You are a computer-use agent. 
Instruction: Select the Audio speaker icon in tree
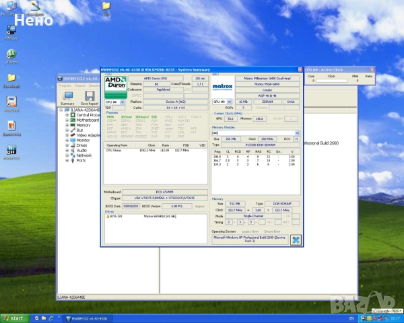pyautogui.click(x=73, y=150)
